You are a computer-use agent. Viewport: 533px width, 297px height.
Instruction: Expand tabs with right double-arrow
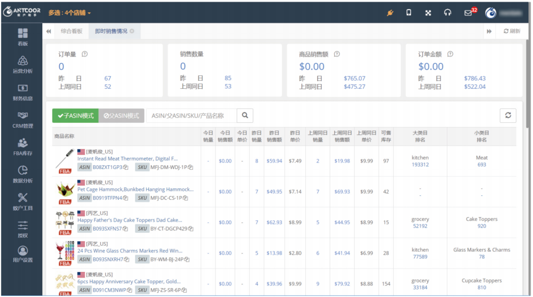489,31
